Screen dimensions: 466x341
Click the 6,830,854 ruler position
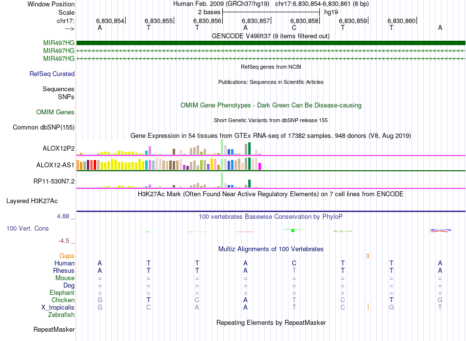pos(110,21)
